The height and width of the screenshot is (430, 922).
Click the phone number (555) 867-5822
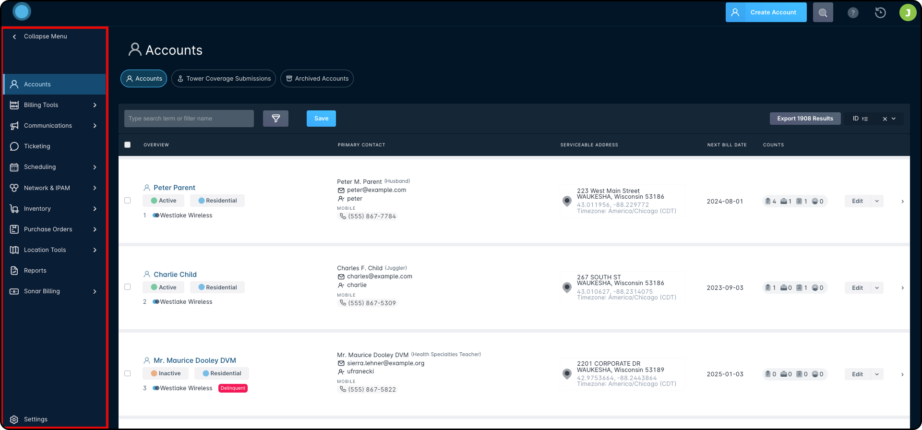[x=372, y=390]
